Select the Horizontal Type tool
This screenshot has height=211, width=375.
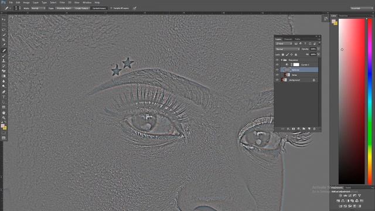(4, 97)
